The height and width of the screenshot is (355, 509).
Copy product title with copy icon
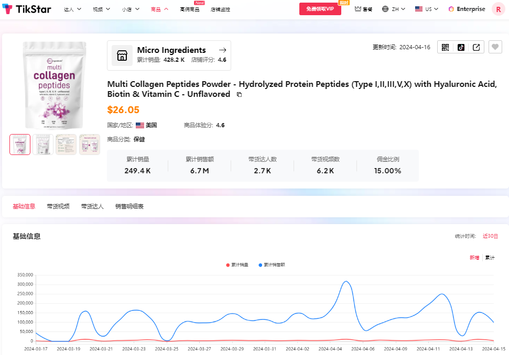click(239, 95)
